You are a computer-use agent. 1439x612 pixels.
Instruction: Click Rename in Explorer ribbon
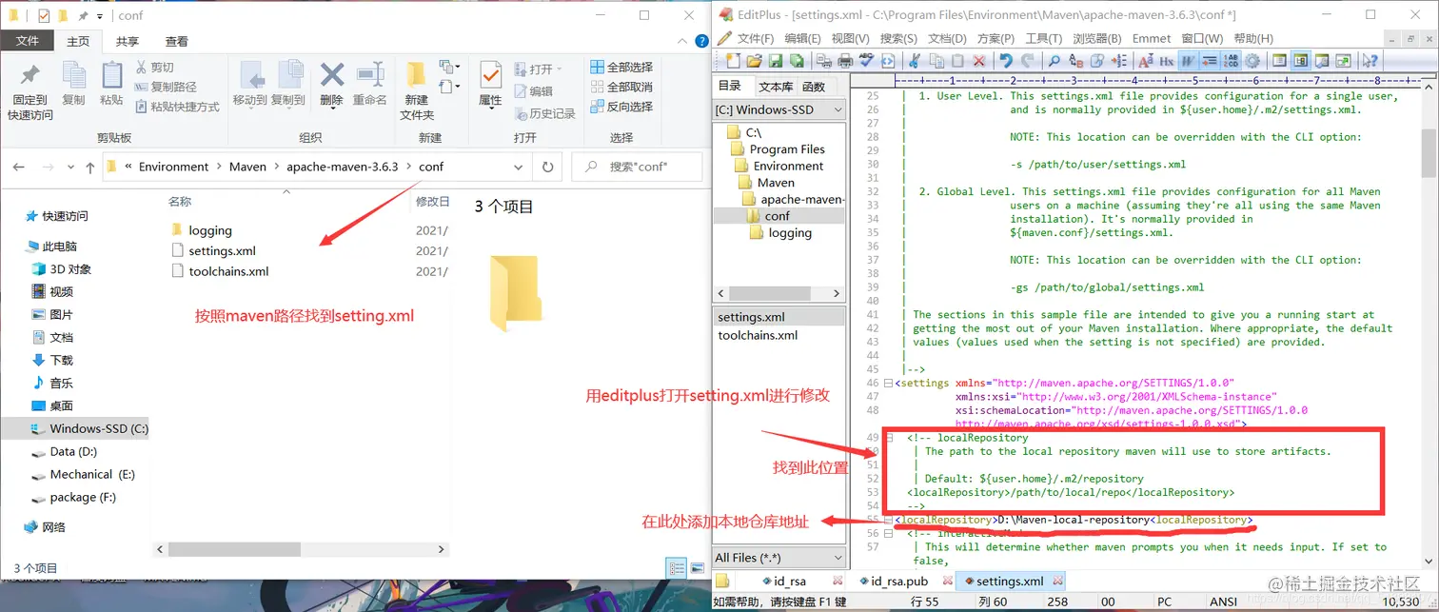pyautogui.click(x=369, y=83)
